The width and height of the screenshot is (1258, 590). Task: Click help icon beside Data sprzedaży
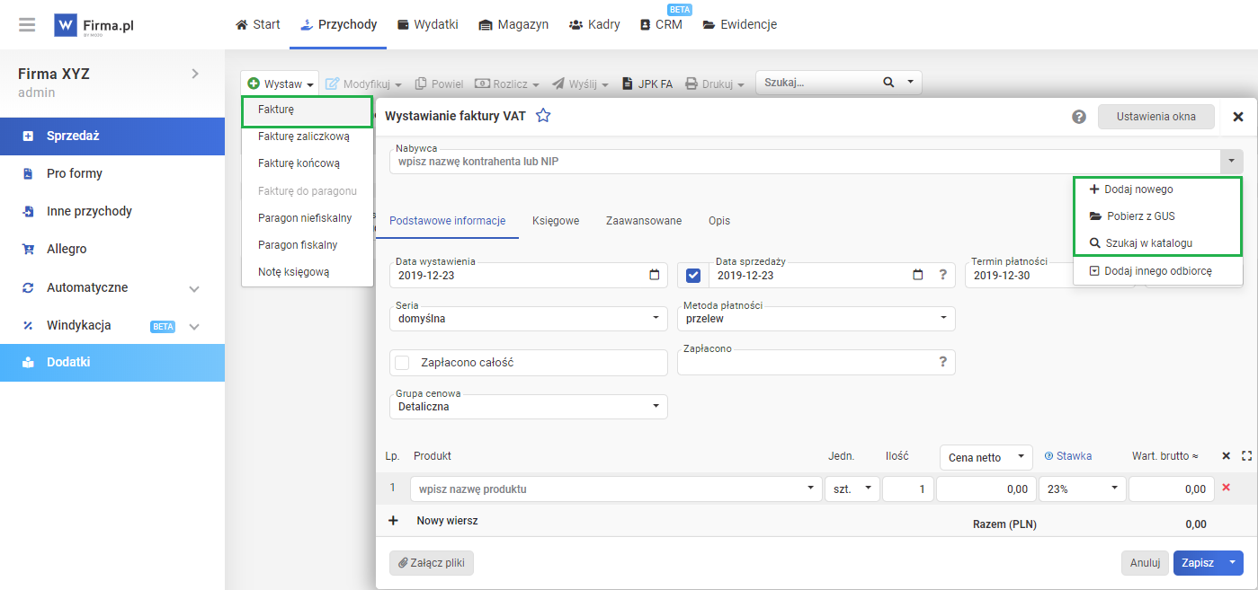click(943, 275)
